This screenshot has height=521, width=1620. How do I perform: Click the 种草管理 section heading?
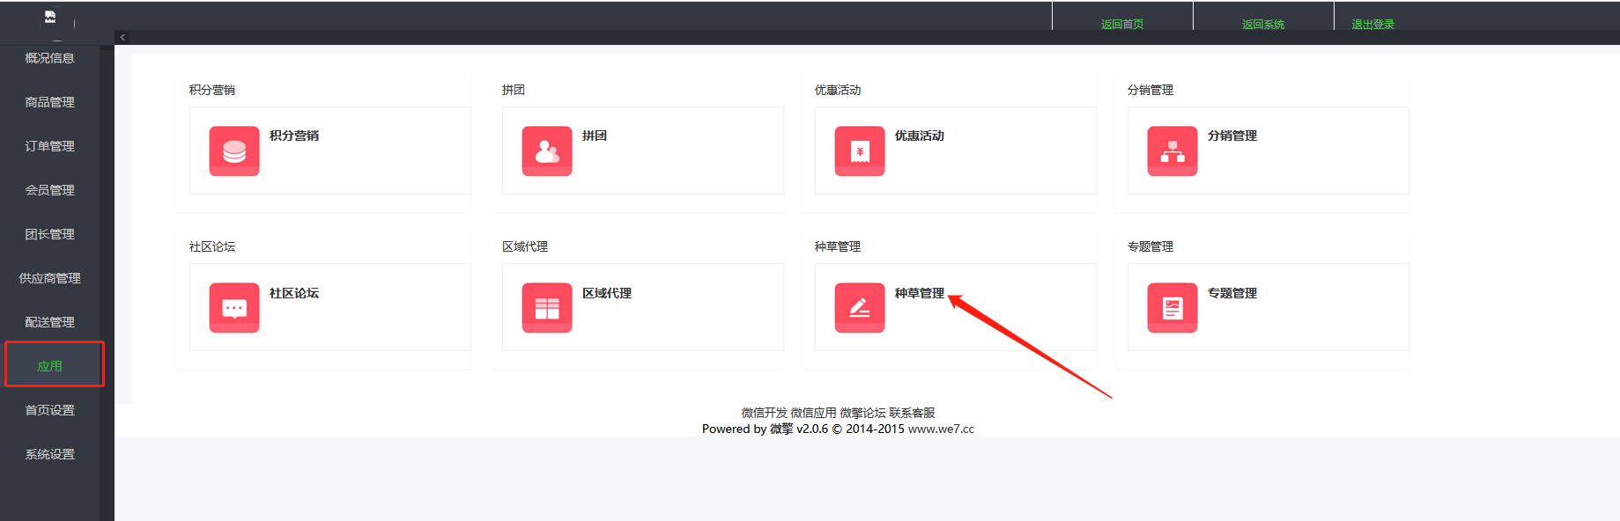coord(838,246)
